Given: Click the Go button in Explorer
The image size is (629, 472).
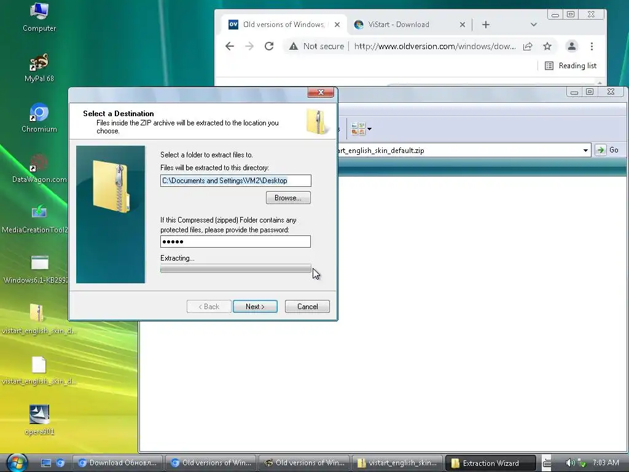Looking at the screenshot, I should point(607,150).
